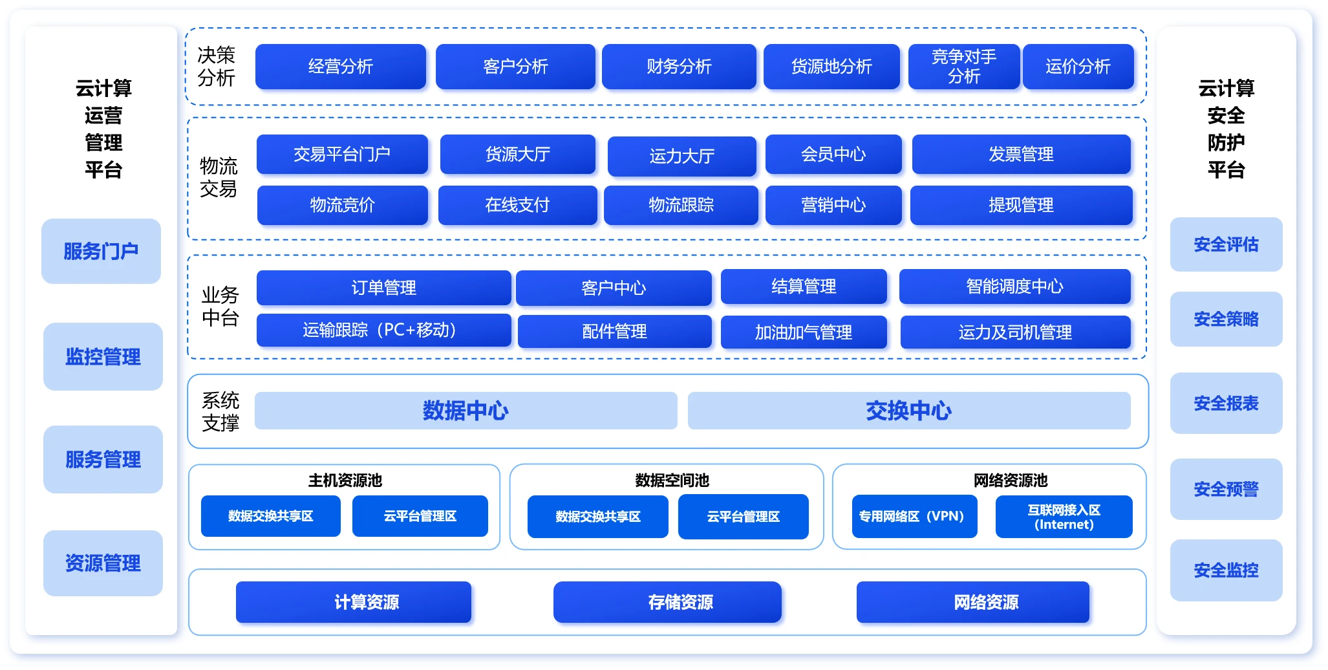Select the 运输跟踪（PC+移动）block
Image resolution: width=1328 pixels, height=670 pixels.
383,330
